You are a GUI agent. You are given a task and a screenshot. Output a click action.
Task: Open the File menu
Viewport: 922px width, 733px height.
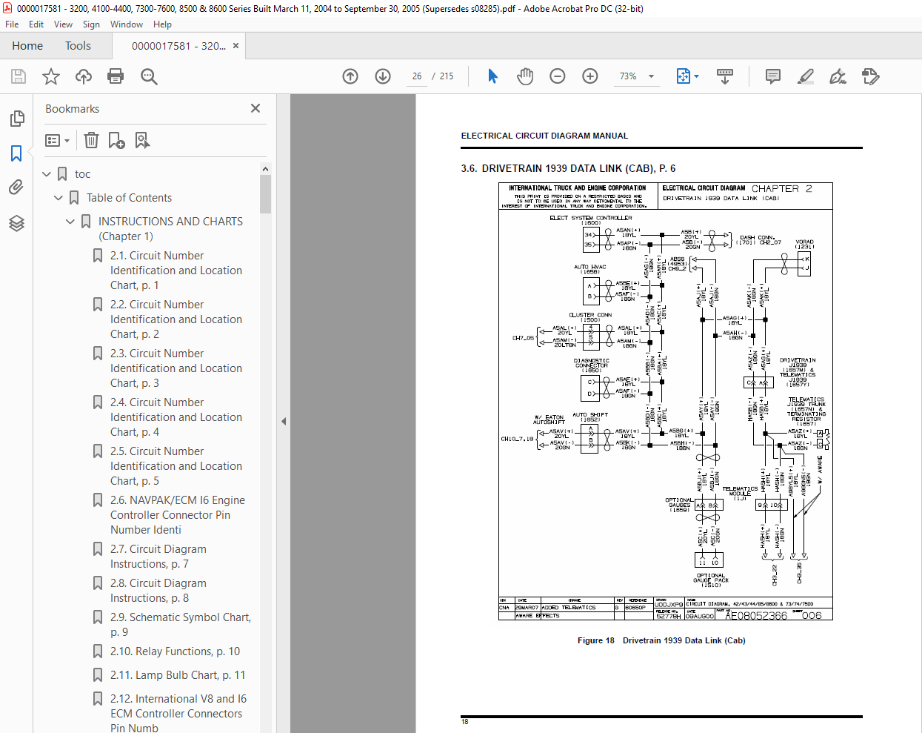[12, 24]
